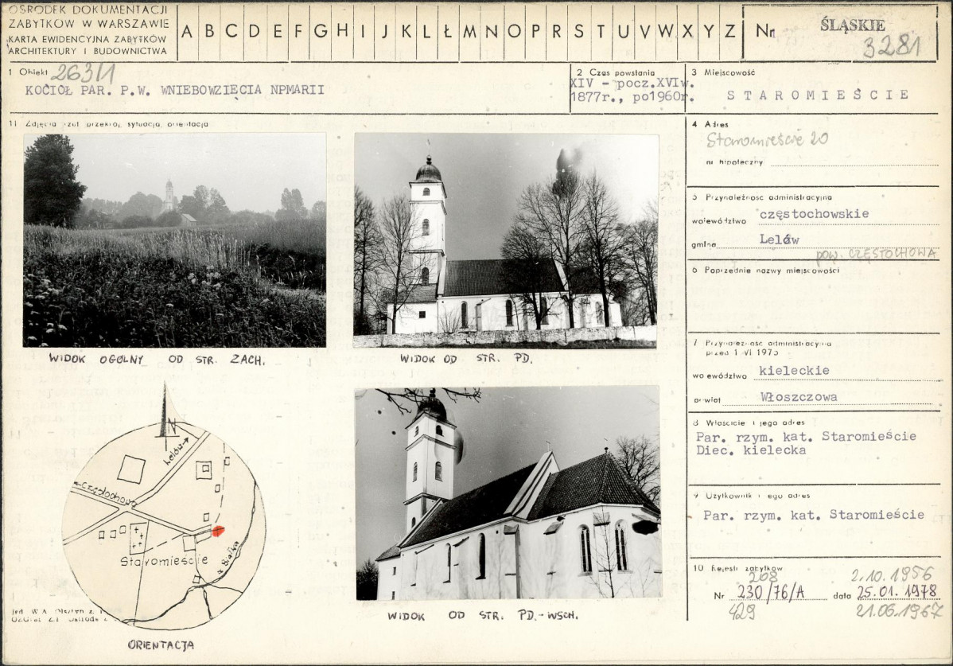953x666 pixels.
Task: Click the red marker on the map
Action: (x=218, y=531)
